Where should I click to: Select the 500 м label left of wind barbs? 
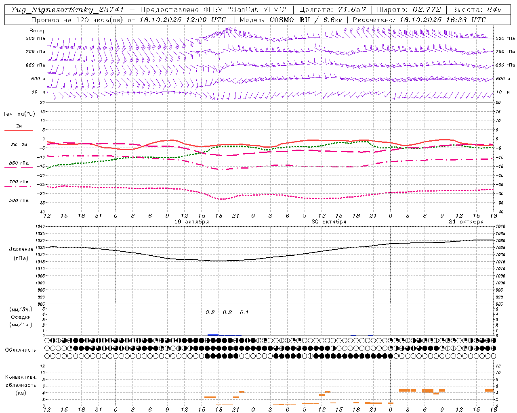38,79
